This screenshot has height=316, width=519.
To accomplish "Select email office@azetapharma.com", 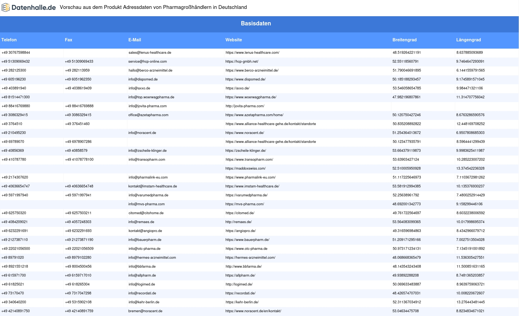I will point(148,115).
